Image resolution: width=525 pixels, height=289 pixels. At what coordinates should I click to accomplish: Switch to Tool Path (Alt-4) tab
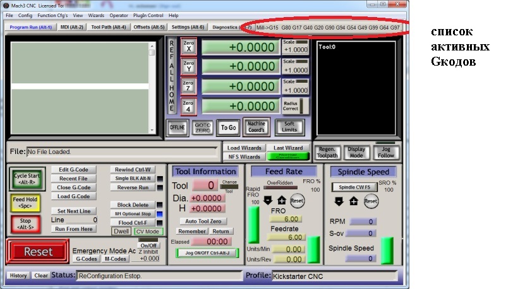pyautogui.click(x=109, y=27)
